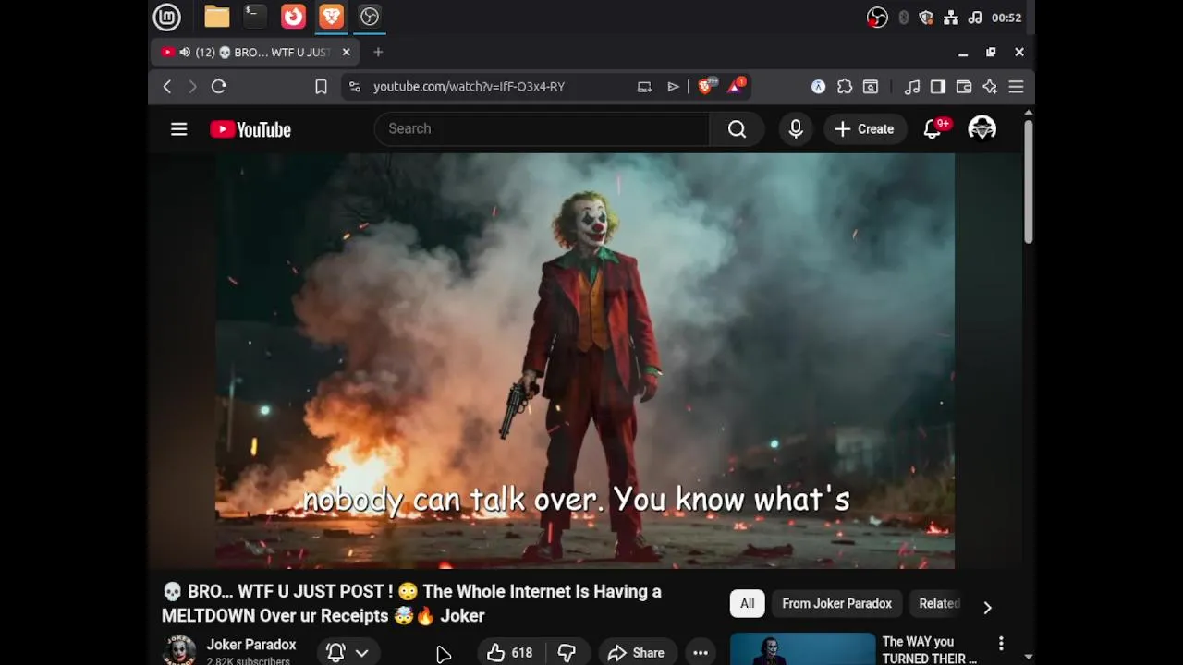Open the Brave Rewards triangle icon

[737, 86]
